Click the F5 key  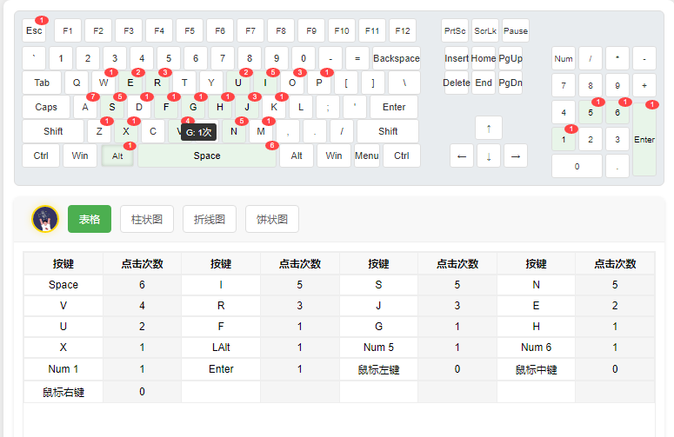190,30
